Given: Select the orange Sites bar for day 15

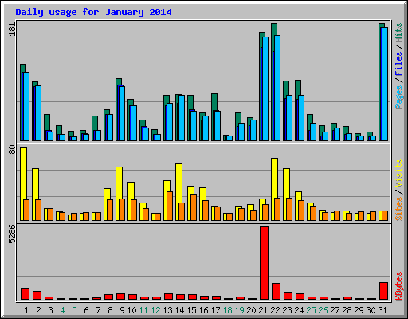Looking at the screenshot, I should tap(194, 207).
